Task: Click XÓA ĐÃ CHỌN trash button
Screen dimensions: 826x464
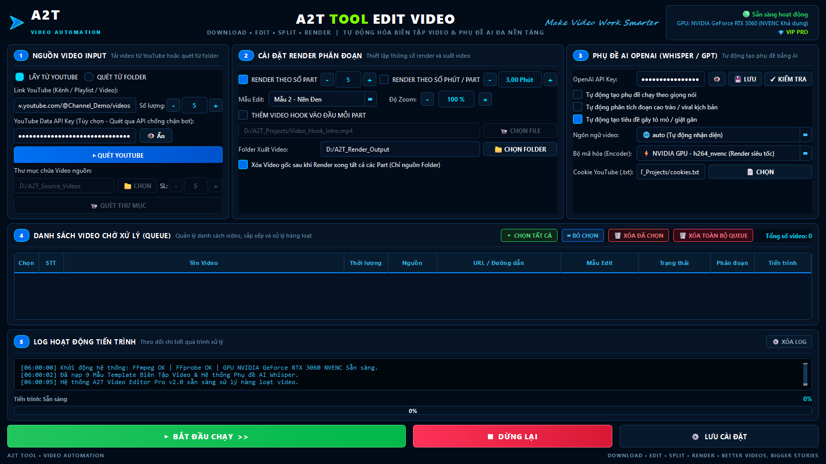Action: pyautogui.click(x=639, y=236)
